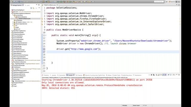191x107 pixels.
Task: Click the Remove Launch X icon in Console
Action: click(x=151, y=75)
